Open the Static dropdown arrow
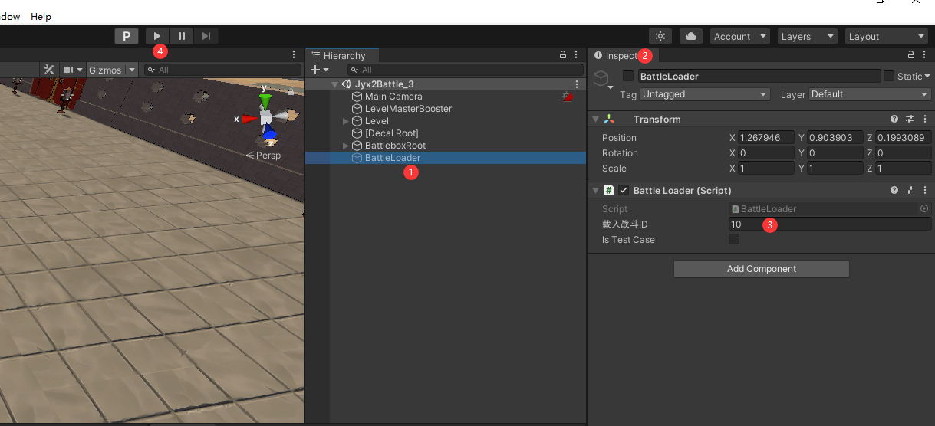This screenshot has width=935, height=426. [x=927, y=76]
